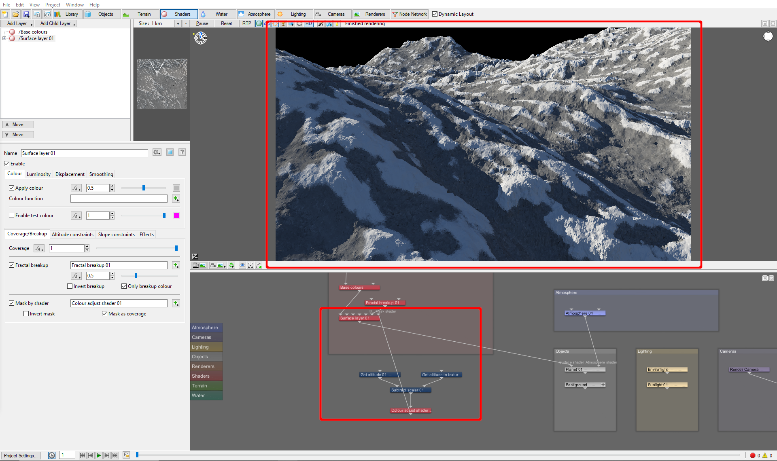Viewport: 777px width, 461px height.
Task: Click the set camera from preview icon
Action: [217, 265]
